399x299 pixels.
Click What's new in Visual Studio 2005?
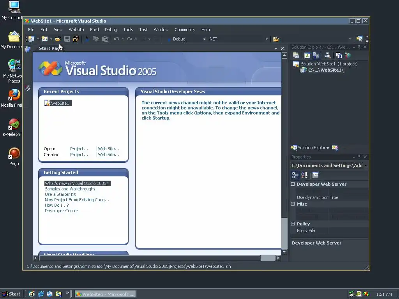click(78, 183)
